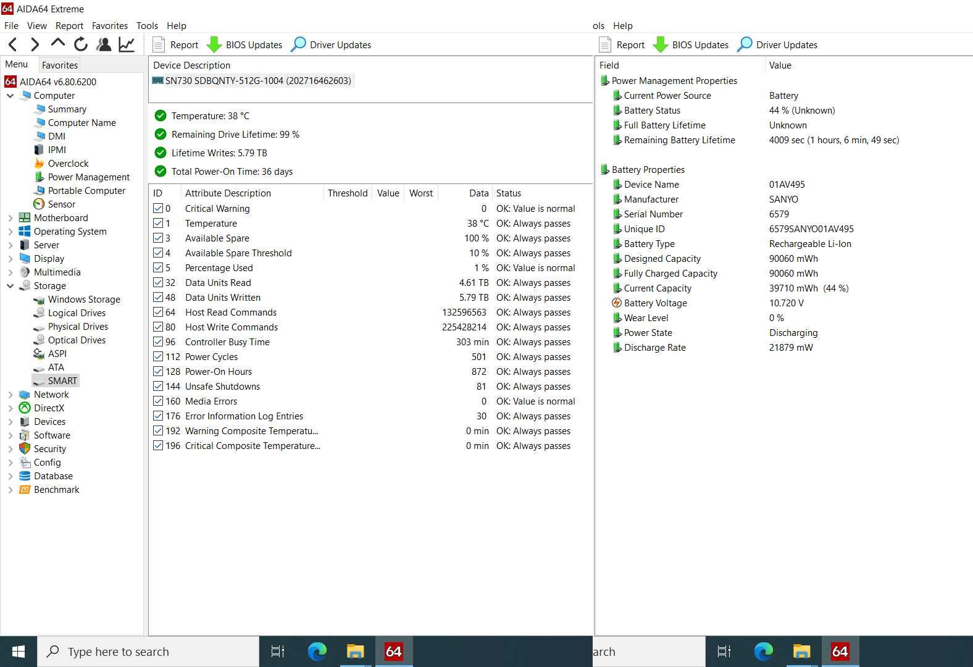Click Driver Updates in left toolbar
Image resolution: width=973 pixels, height=667 pixels.
(x=331, y=44)
